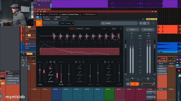This screenshot has width=181, height=101.
Task: Add a plugin using the plus icon beside KICK
Action: pyautogui.click(x=41, y=12)
